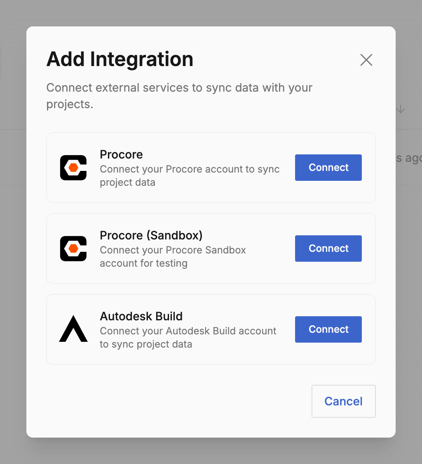Select the "Procore (Sandbox)" title text

coord(151,235)
